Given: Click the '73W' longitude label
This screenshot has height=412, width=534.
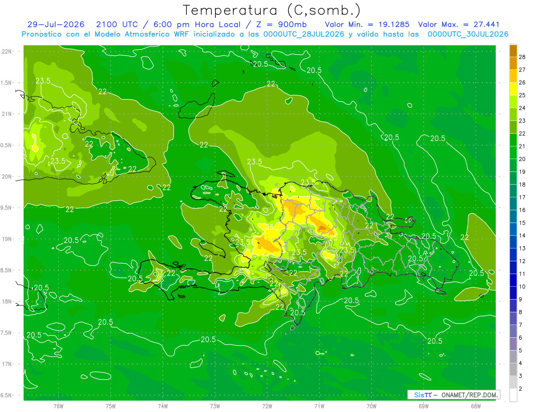Looking at the screenshot, I should [x=215, y=406].
